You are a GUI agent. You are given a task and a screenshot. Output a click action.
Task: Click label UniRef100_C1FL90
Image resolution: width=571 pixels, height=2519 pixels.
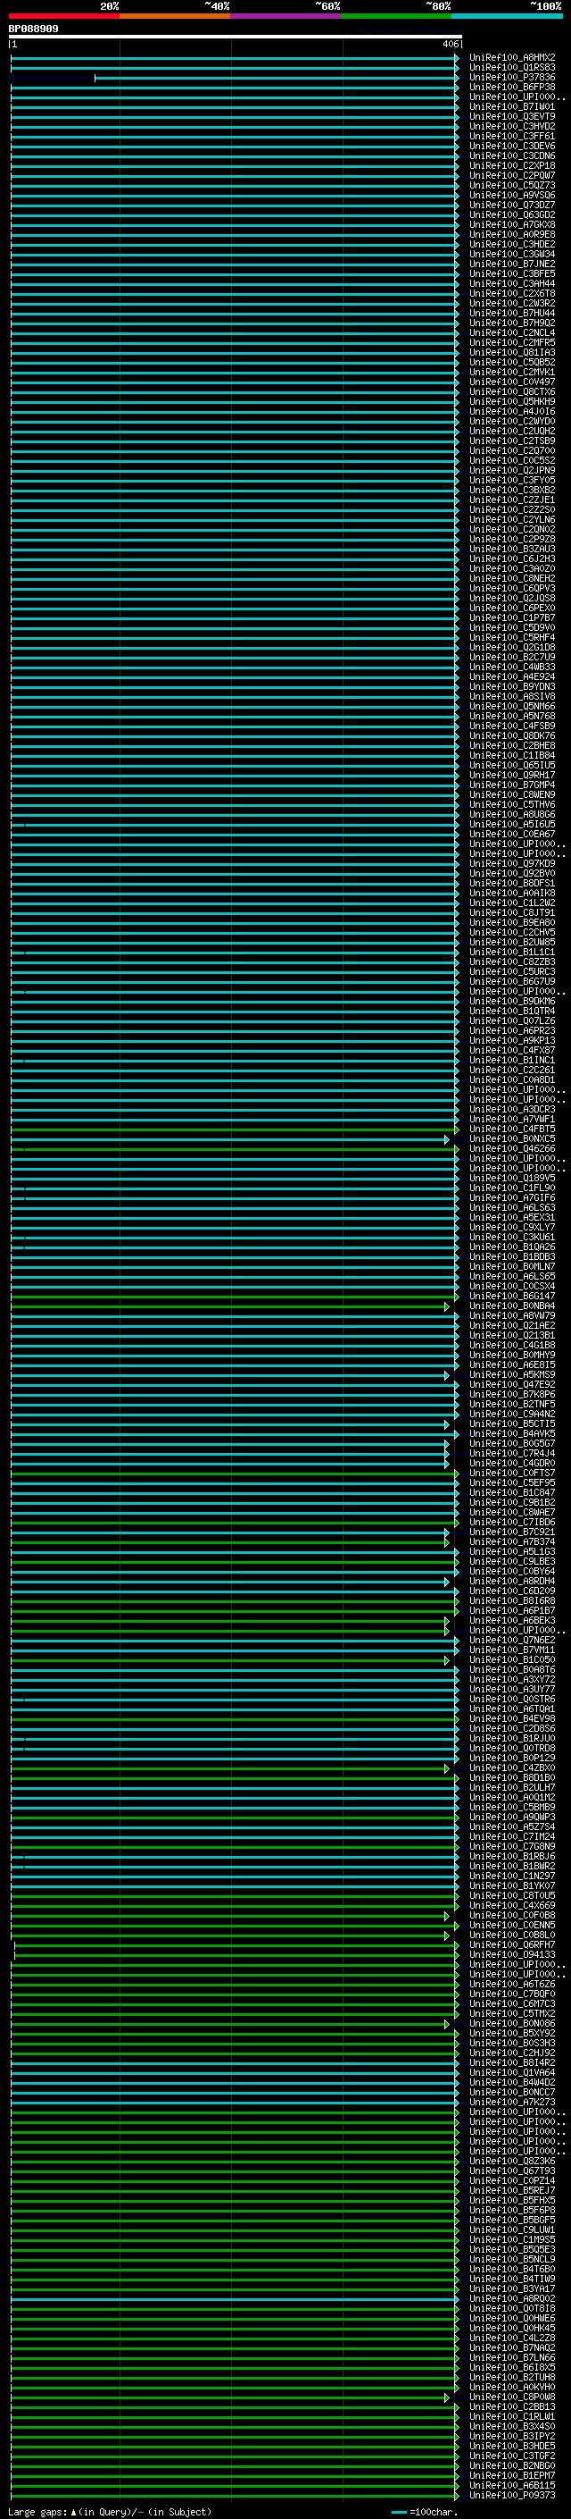point(512,1188)
